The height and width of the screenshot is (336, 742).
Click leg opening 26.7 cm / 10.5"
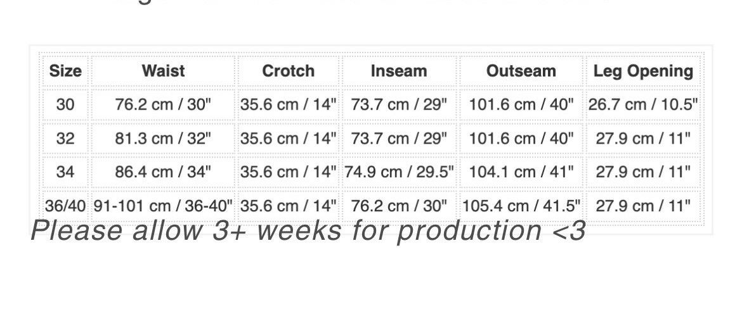[x=643, y=104]
